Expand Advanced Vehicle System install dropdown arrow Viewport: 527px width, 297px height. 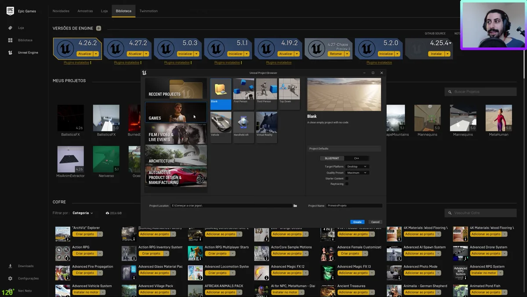click(102, 292)
